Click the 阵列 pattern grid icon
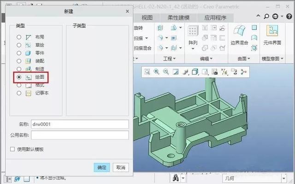Image resolution: width=295 pixels, height=184 pixels. pyautogui.click(x=193, y=31)
